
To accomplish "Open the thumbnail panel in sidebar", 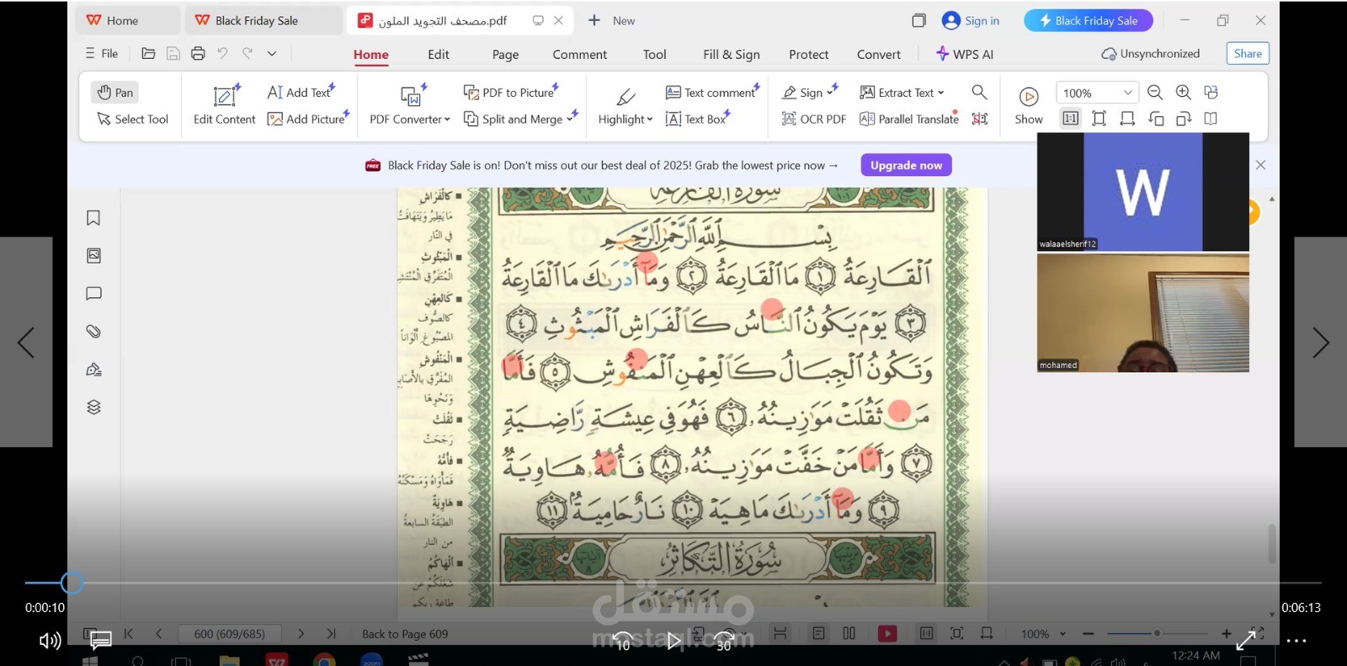I will [93, 255].
